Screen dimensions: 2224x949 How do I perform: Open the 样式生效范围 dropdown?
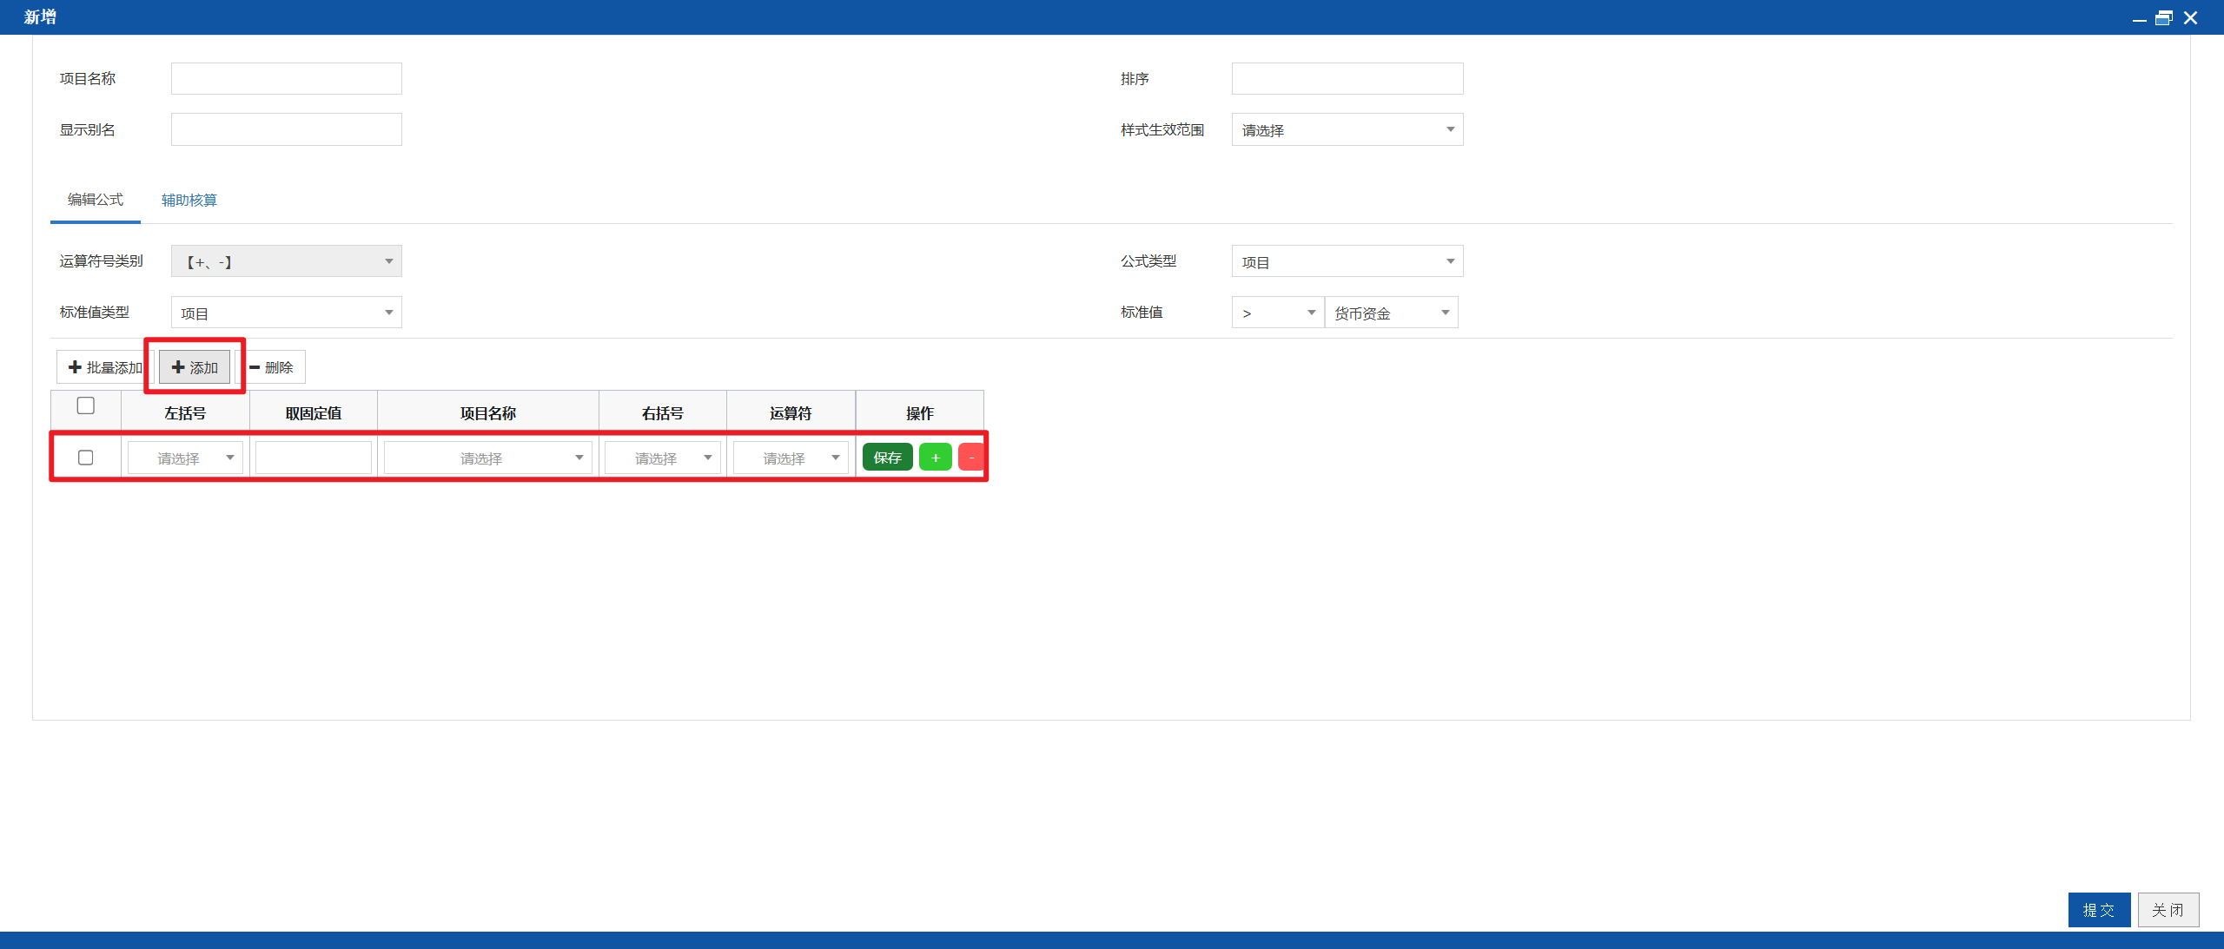[x=1347, y=129]
